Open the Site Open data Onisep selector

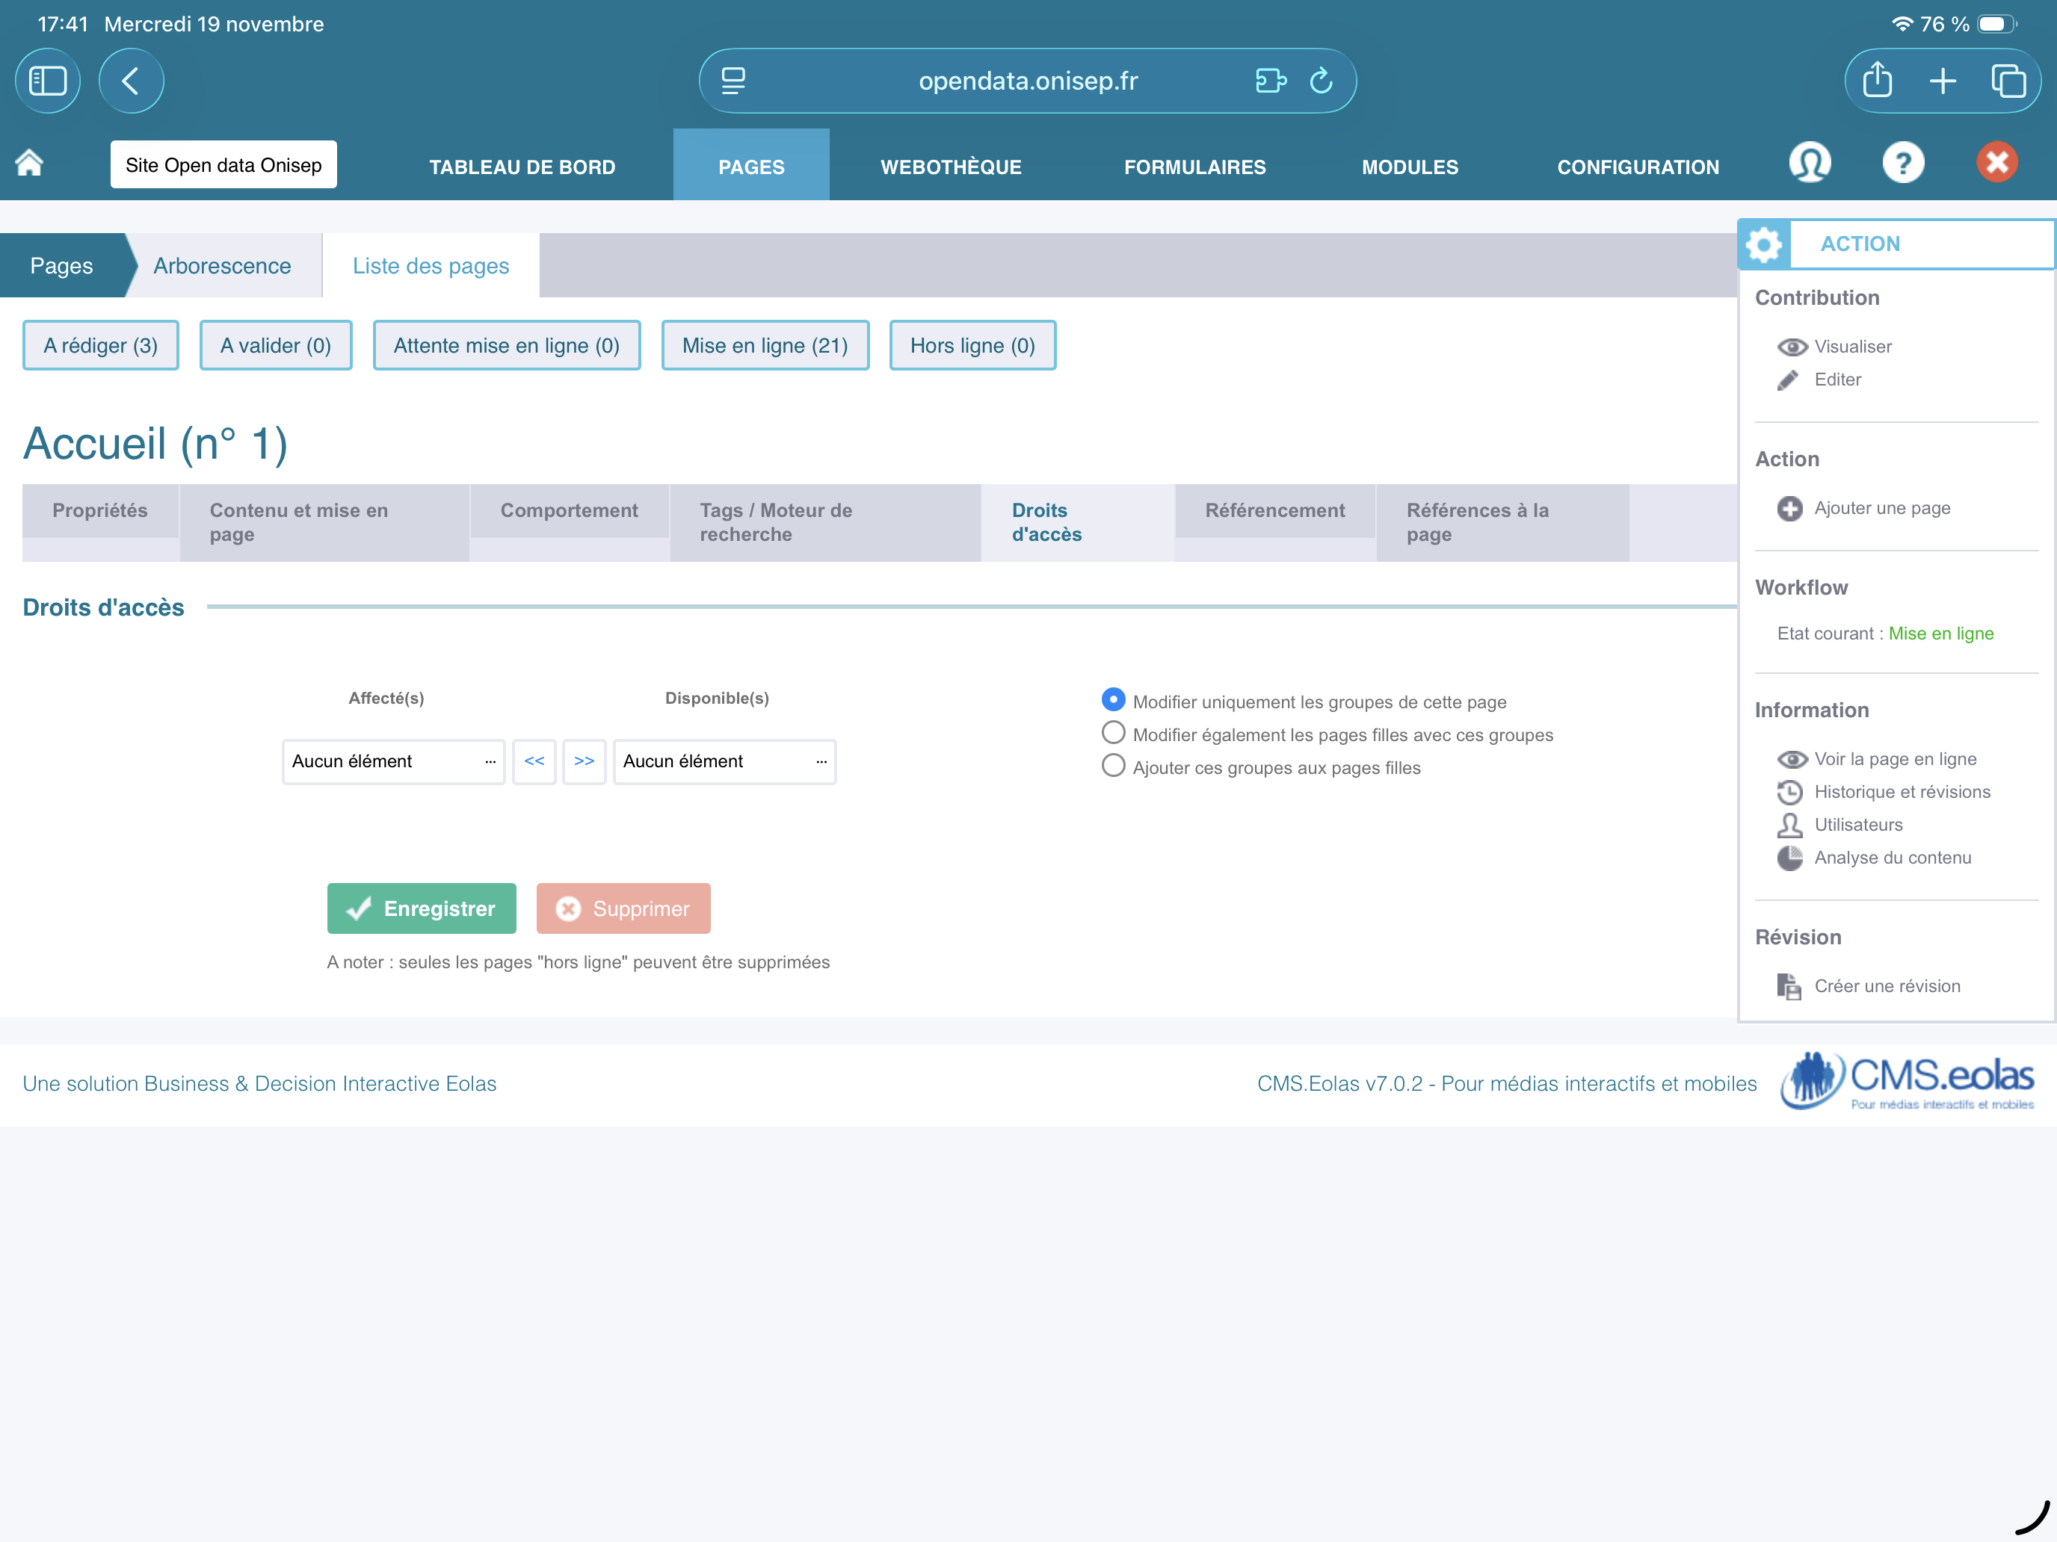click(223, 165)
